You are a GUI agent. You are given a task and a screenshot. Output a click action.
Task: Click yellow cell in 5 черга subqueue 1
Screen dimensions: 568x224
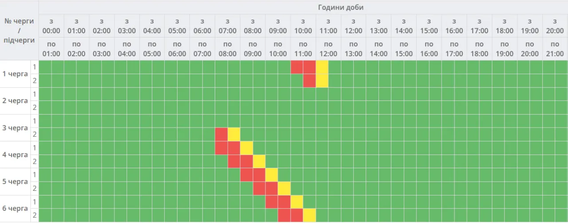pos(272,175)
